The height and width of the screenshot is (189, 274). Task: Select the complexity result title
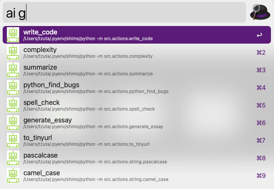(x=40, y=50)
